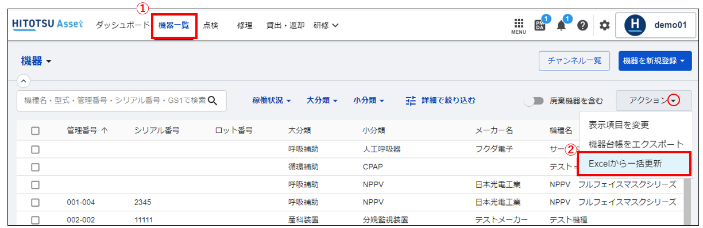
Task: Collapse the panel with the up-chevron circle
Action: point(23,80)
